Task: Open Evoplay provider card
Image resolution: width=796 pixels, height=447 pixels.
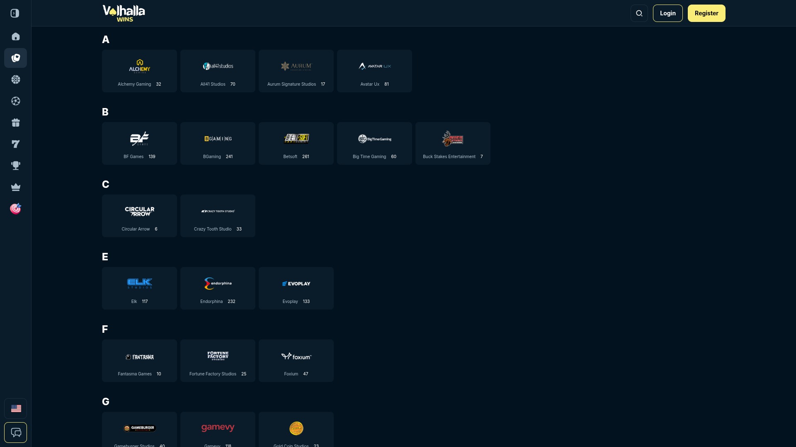Action: click(296, 288)
